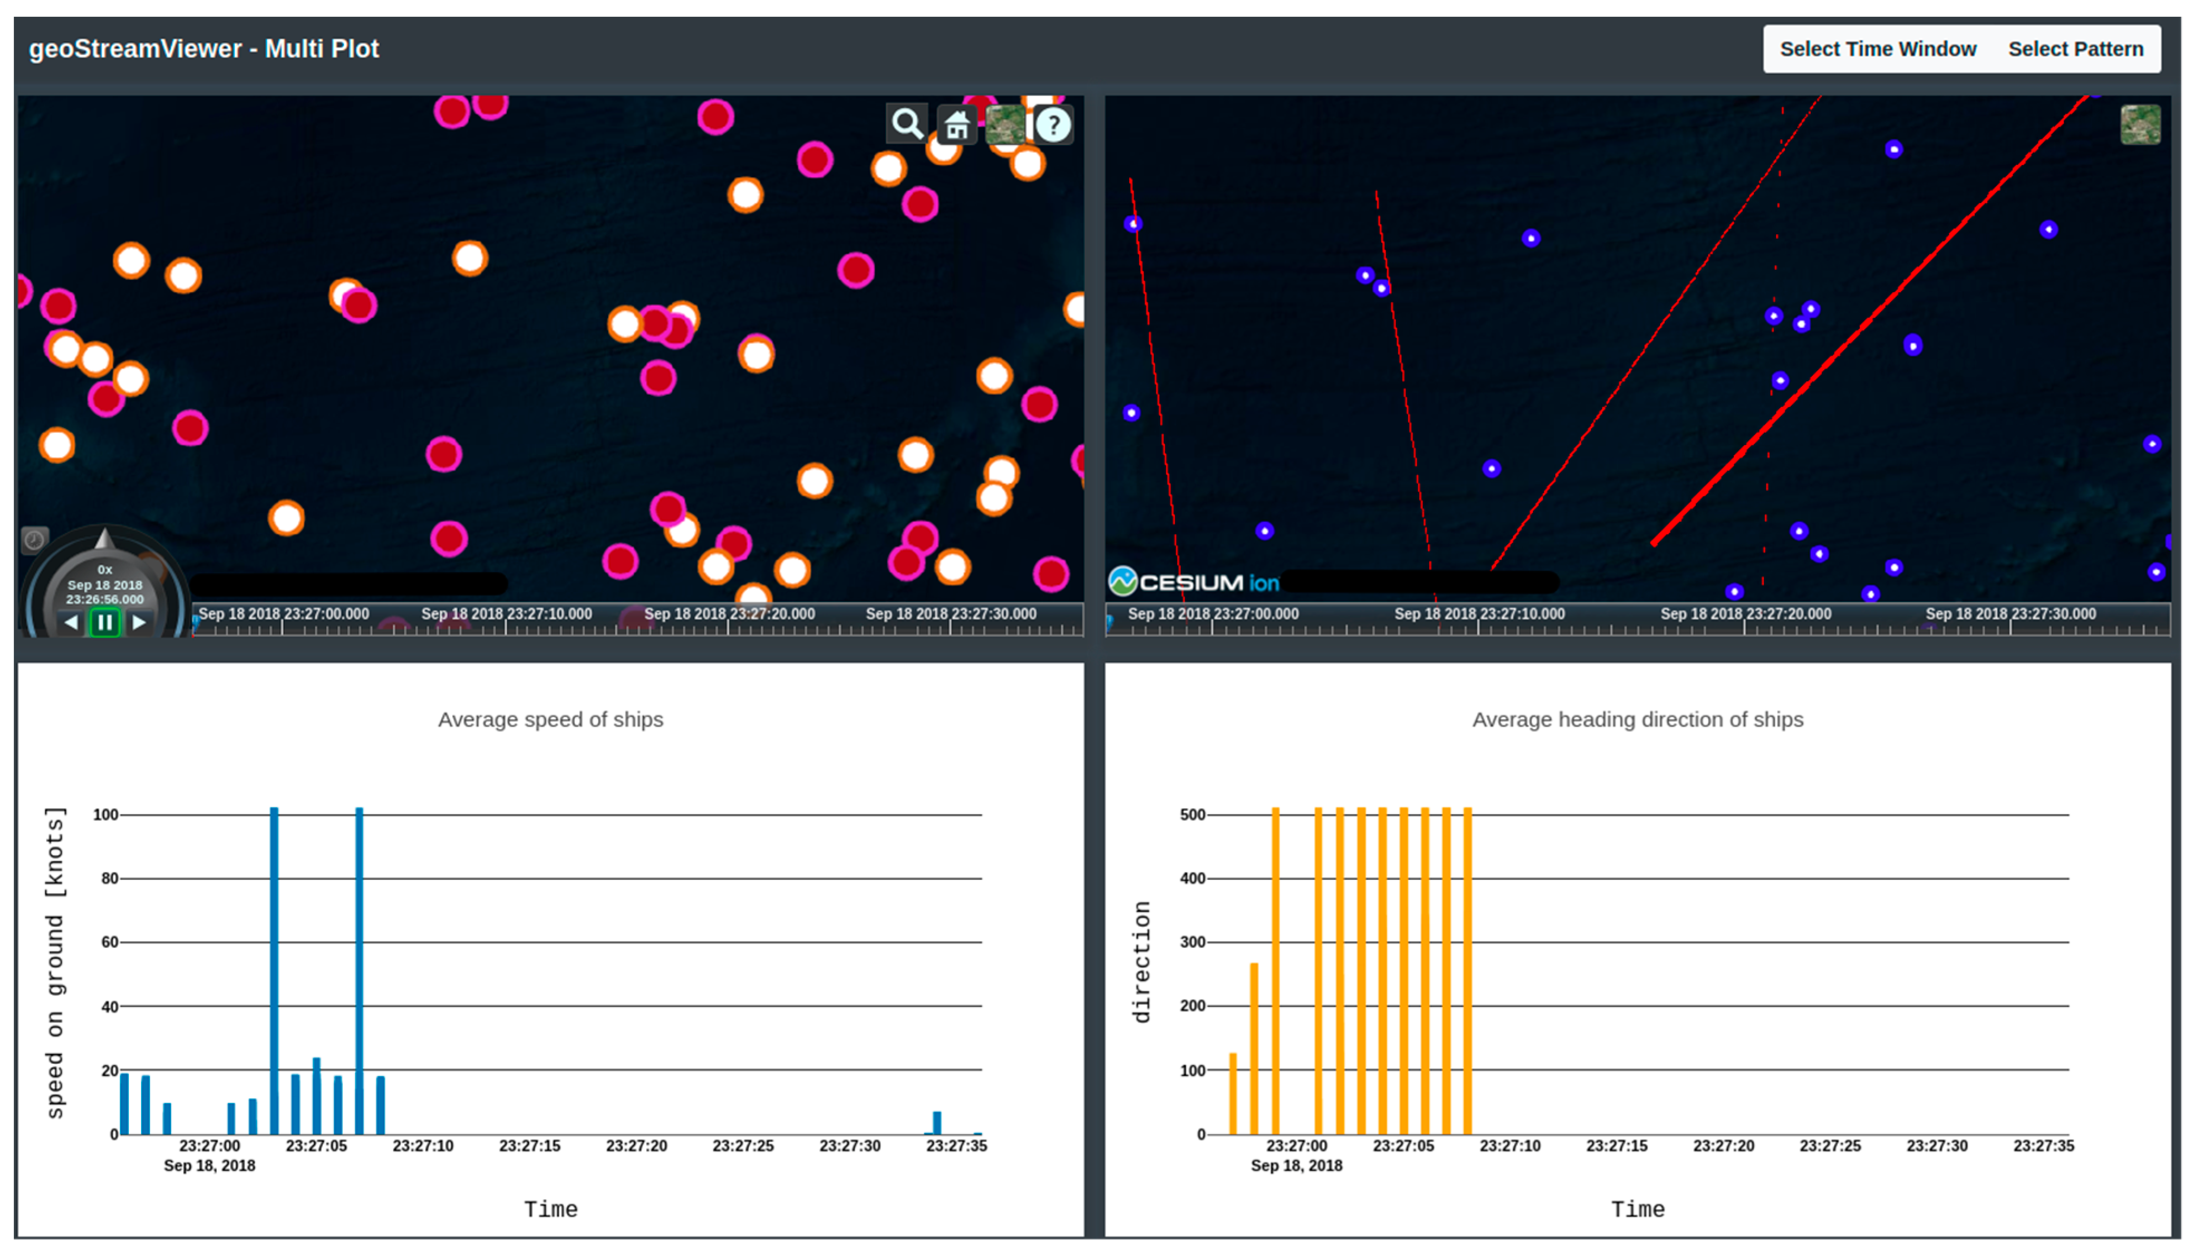2204x1260 pixels.
Task: Click the speed shuttle pointer atop animation dial
Action: pos(105,540)
